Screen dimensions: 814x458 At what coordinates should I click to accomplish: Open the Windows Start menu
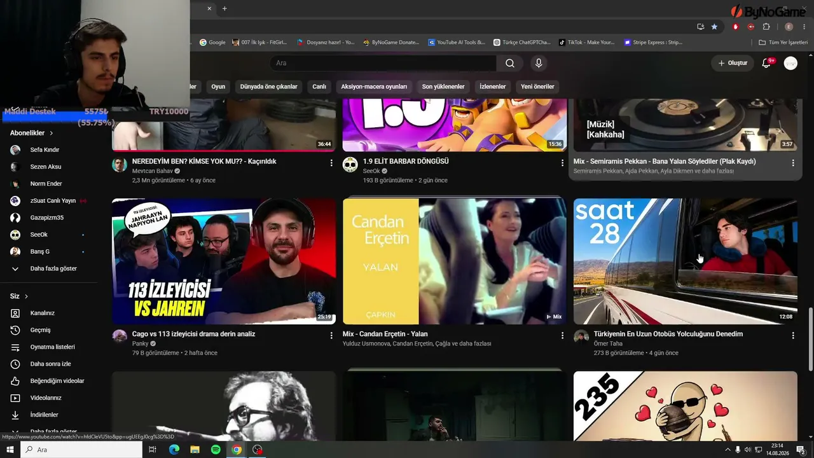10,450
